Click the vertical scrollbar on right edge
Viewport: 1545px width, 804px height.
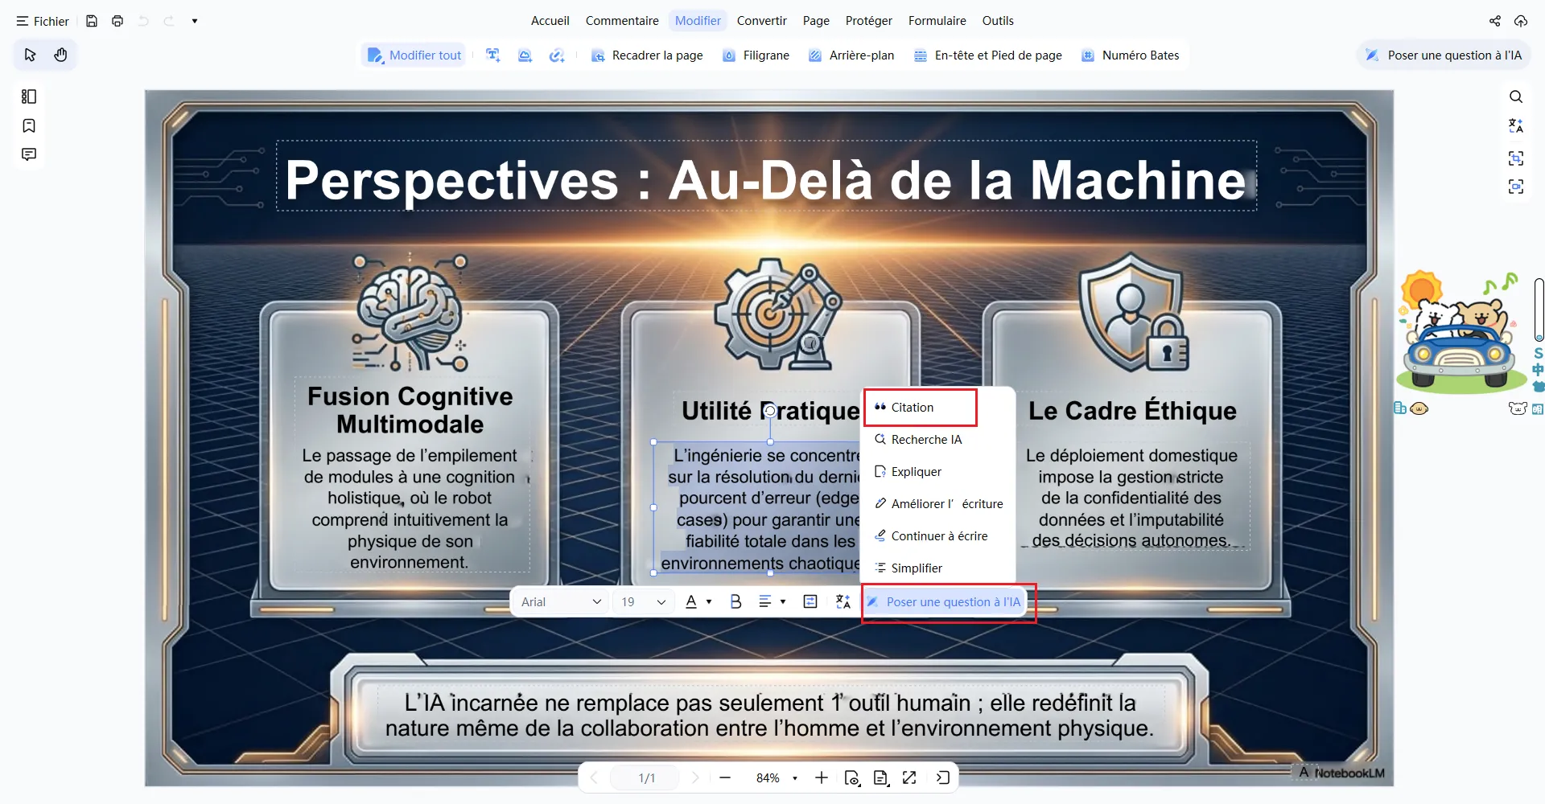1539,310
